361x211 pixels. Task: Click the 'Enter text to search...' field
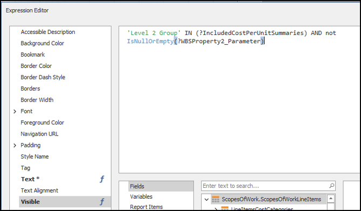tap(268, 186)
